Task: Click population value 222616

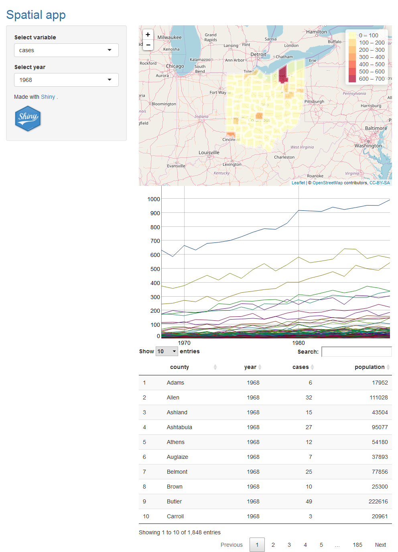Action: coord(378,501)
